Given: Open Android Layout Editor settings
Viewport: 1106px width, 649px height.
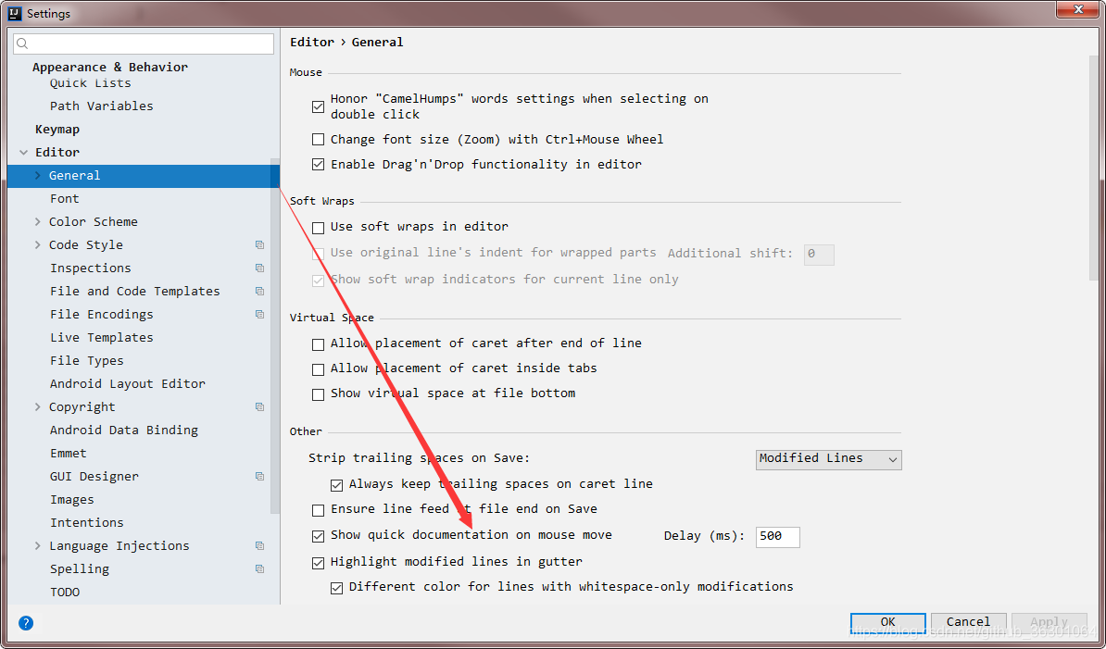Looking at the screenshot, I should pos(128,384).
